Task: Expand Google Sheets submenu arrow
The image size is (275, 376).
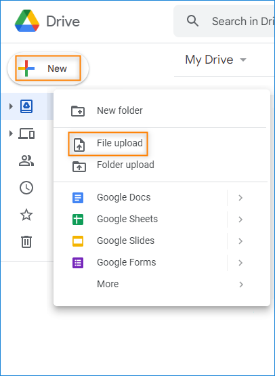Action: 240,220
